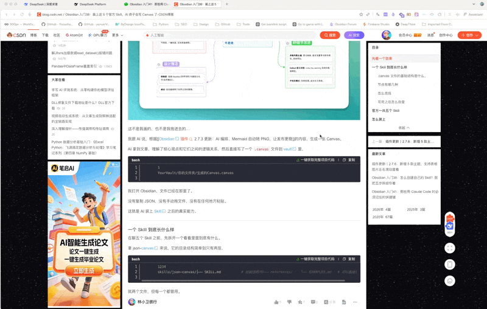Favorite the article with the star icon
This screenshot has height=309, width=487.
[300, 302]
